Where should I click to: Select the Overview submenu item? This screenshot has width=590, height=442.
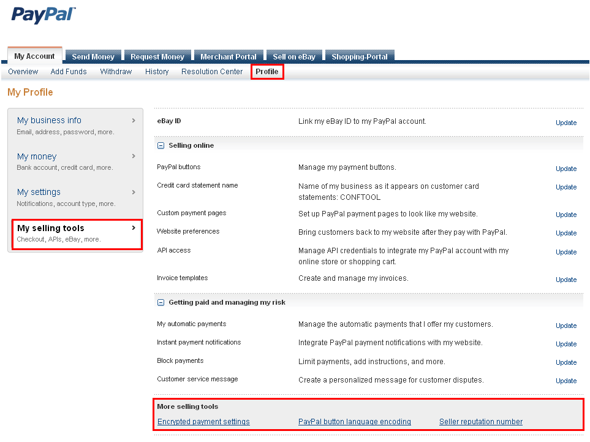[x=23, y=72]
